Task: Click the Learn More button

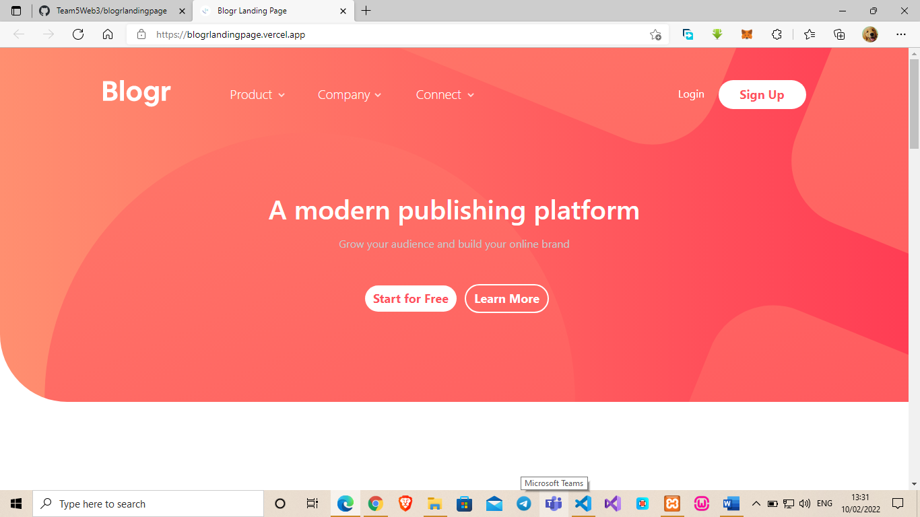Action: pos(506,299)
